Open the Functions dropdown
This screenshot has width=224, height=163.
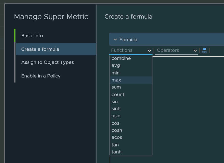click(131, 50)
